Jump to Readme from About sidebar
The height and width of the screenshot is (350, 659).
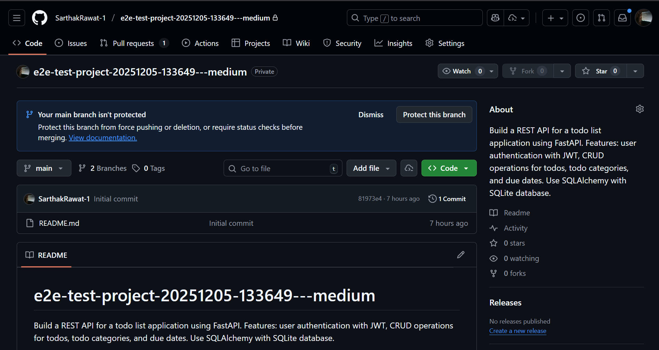(x=510, y=213)
